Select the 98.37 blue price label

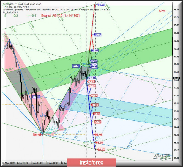tap(98, 35)
